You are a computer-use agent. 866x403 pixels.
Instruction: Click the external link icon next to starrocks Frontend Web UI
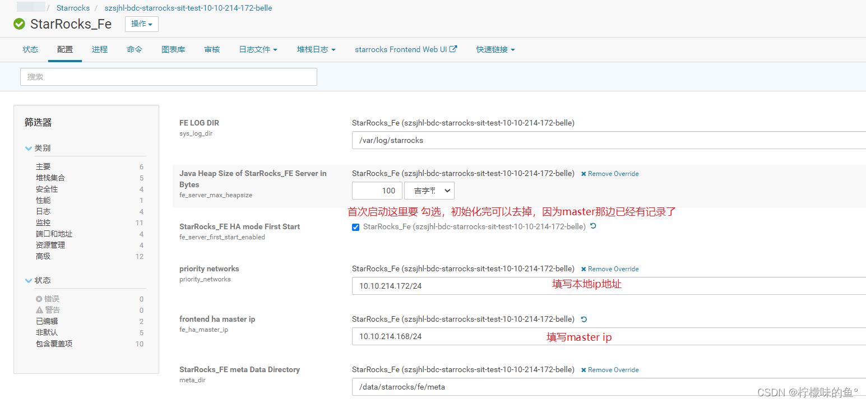click(453, 49)
